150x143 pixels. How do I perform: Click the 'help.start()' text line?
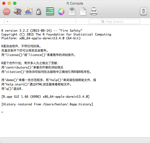coord(36,84)
